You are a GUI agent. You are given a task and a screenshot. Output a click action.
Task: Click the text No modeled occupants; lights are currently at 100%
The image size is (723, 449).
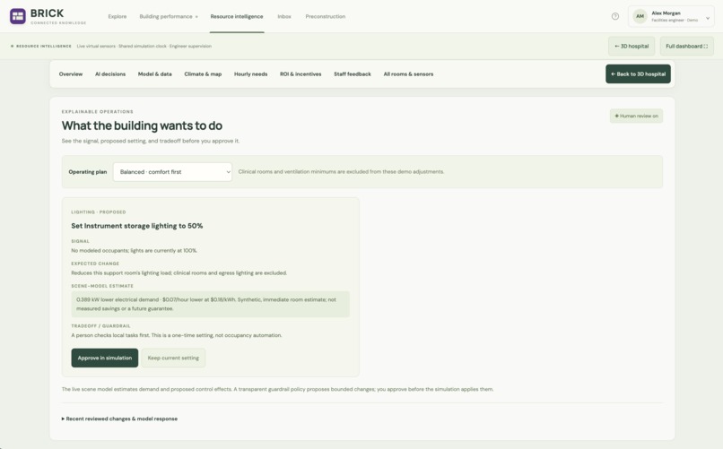(135, 251)
